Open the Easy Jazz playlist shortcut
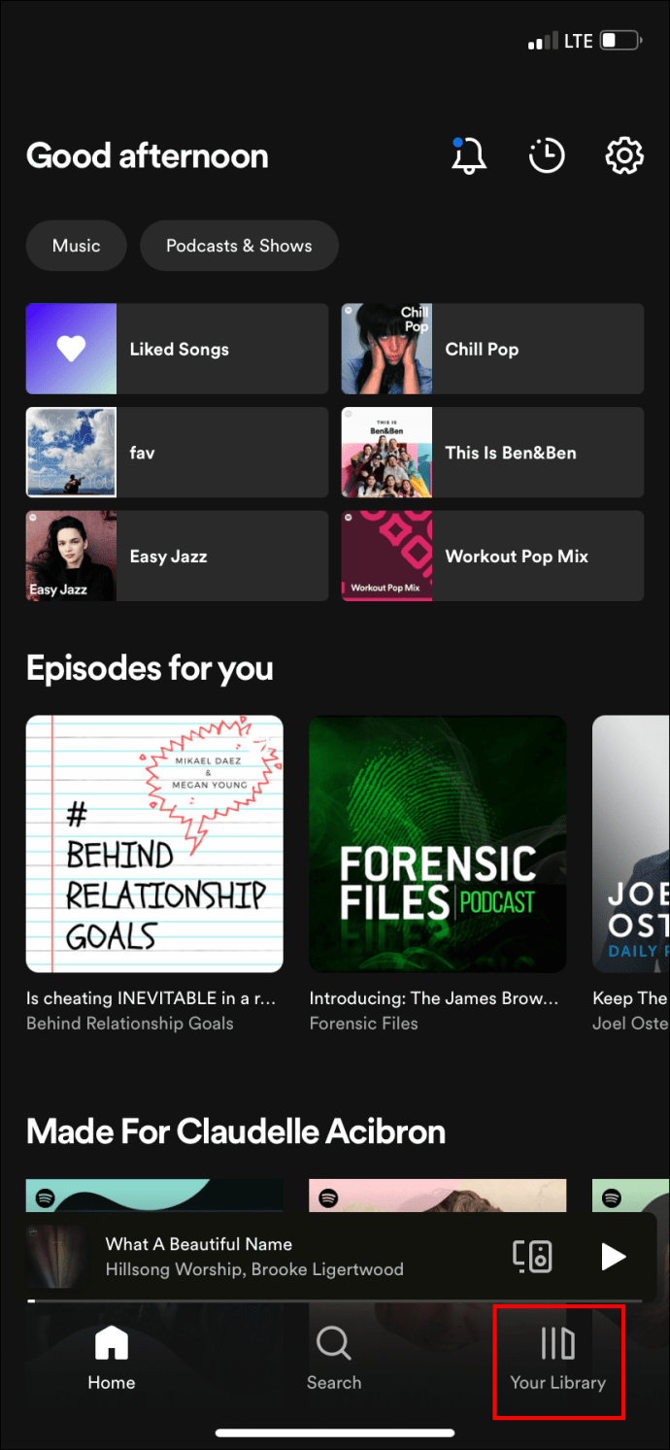Screen dimensions: 670x1450 click(x=177, y=556)
